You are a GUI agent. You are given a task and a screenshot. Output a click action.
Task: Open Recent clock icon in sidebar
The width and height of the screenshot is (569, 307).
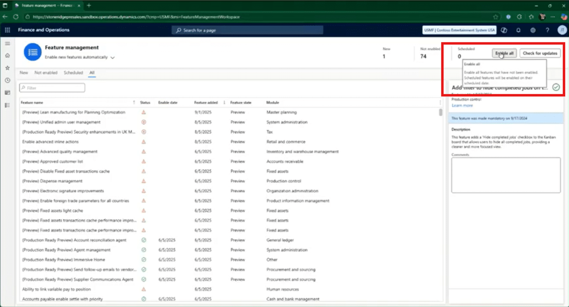click(x=7, y=80)
